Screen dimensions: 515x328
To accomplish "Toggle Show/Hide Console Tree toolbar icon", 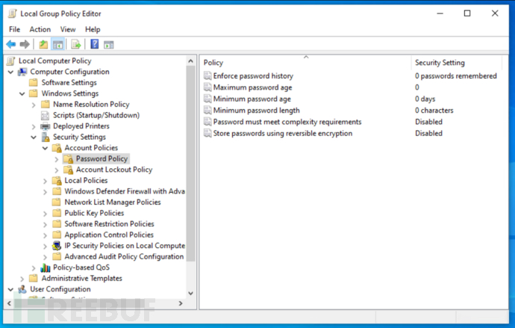I will pos(57,44).
